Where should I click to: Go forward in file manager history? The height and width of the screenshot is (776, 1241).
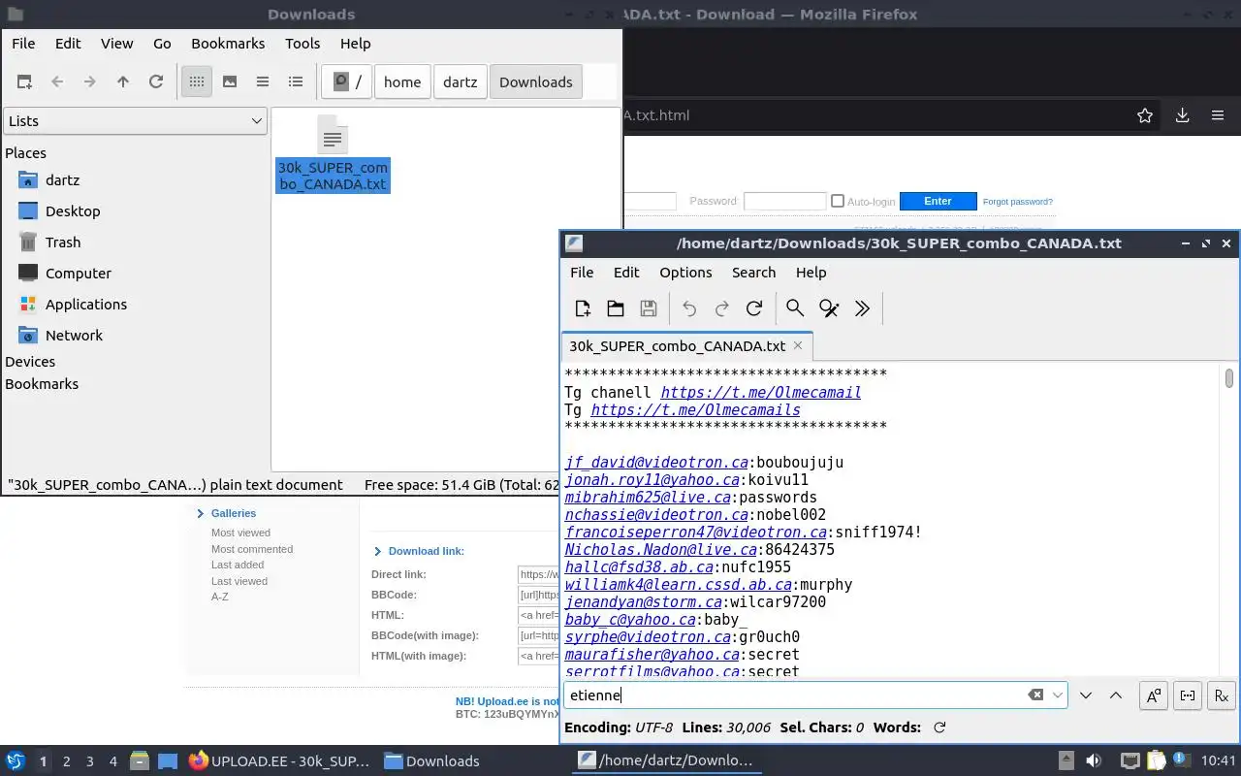point(90,82)
